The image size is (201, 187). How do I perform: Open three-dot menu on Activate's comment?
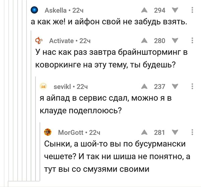[x=192, y=41]
